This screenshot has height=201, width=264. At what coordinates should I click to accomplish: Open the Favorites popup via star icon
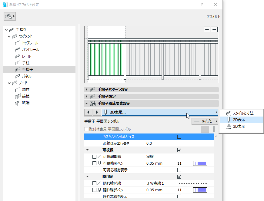pos(9,16)
